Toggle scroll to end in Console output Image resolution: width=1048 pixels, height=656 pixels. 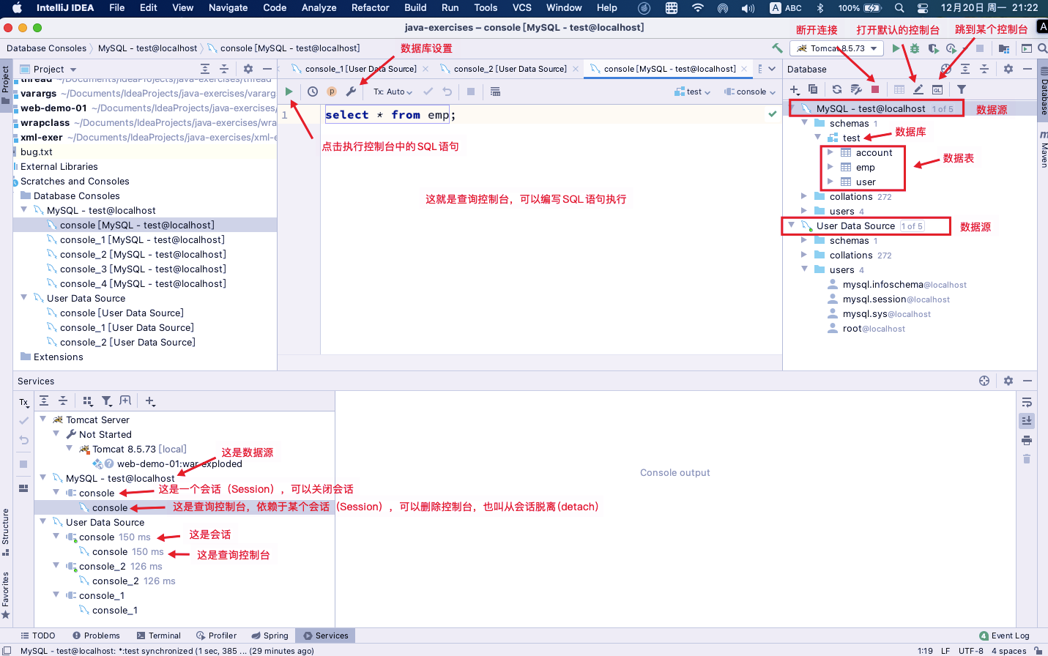pyautogui.click(x=1027, y=421)
